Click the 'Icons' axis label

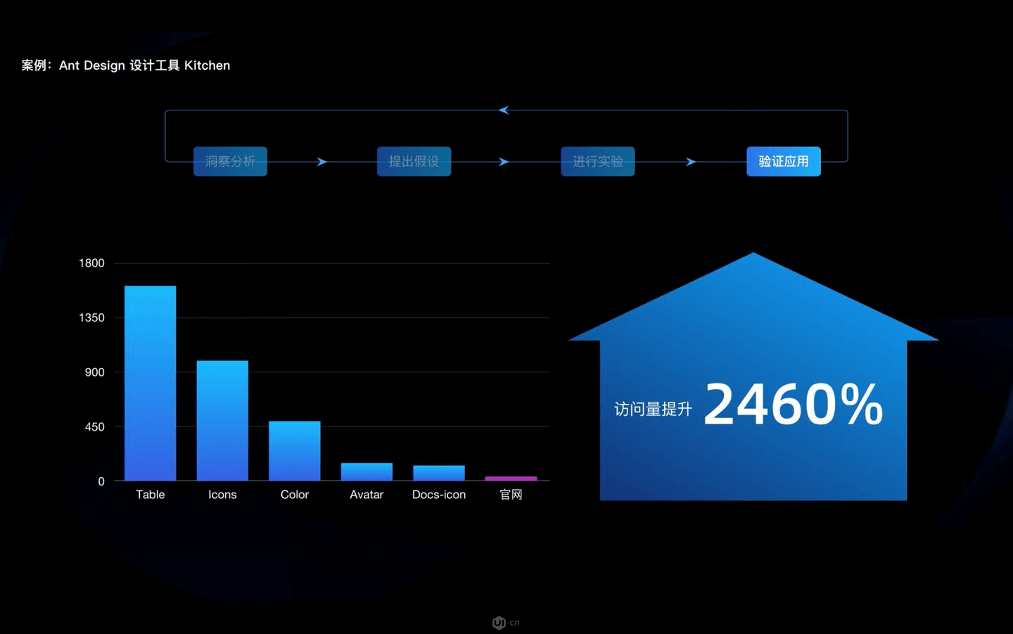click(222, 495)
